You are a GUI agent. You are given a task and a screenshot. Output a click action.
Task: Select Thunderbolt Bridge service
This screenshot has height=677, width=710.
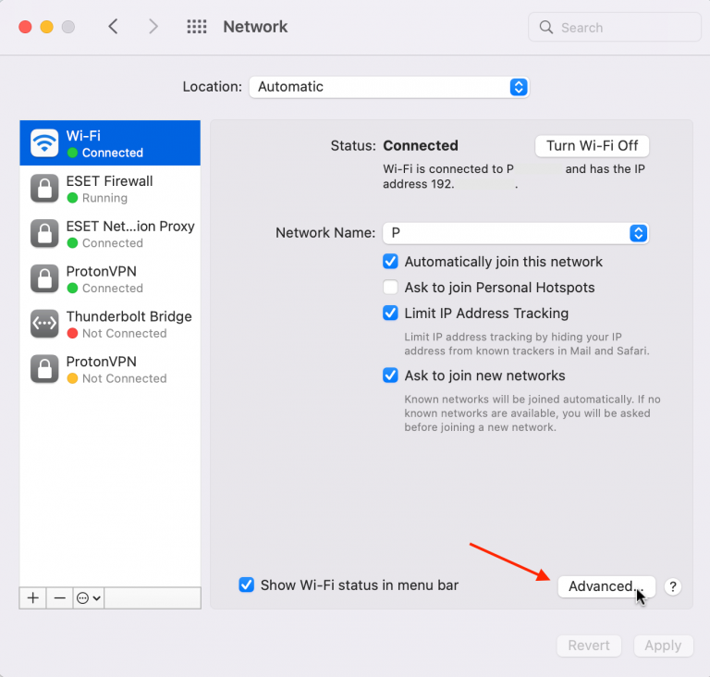click(110, 324)
